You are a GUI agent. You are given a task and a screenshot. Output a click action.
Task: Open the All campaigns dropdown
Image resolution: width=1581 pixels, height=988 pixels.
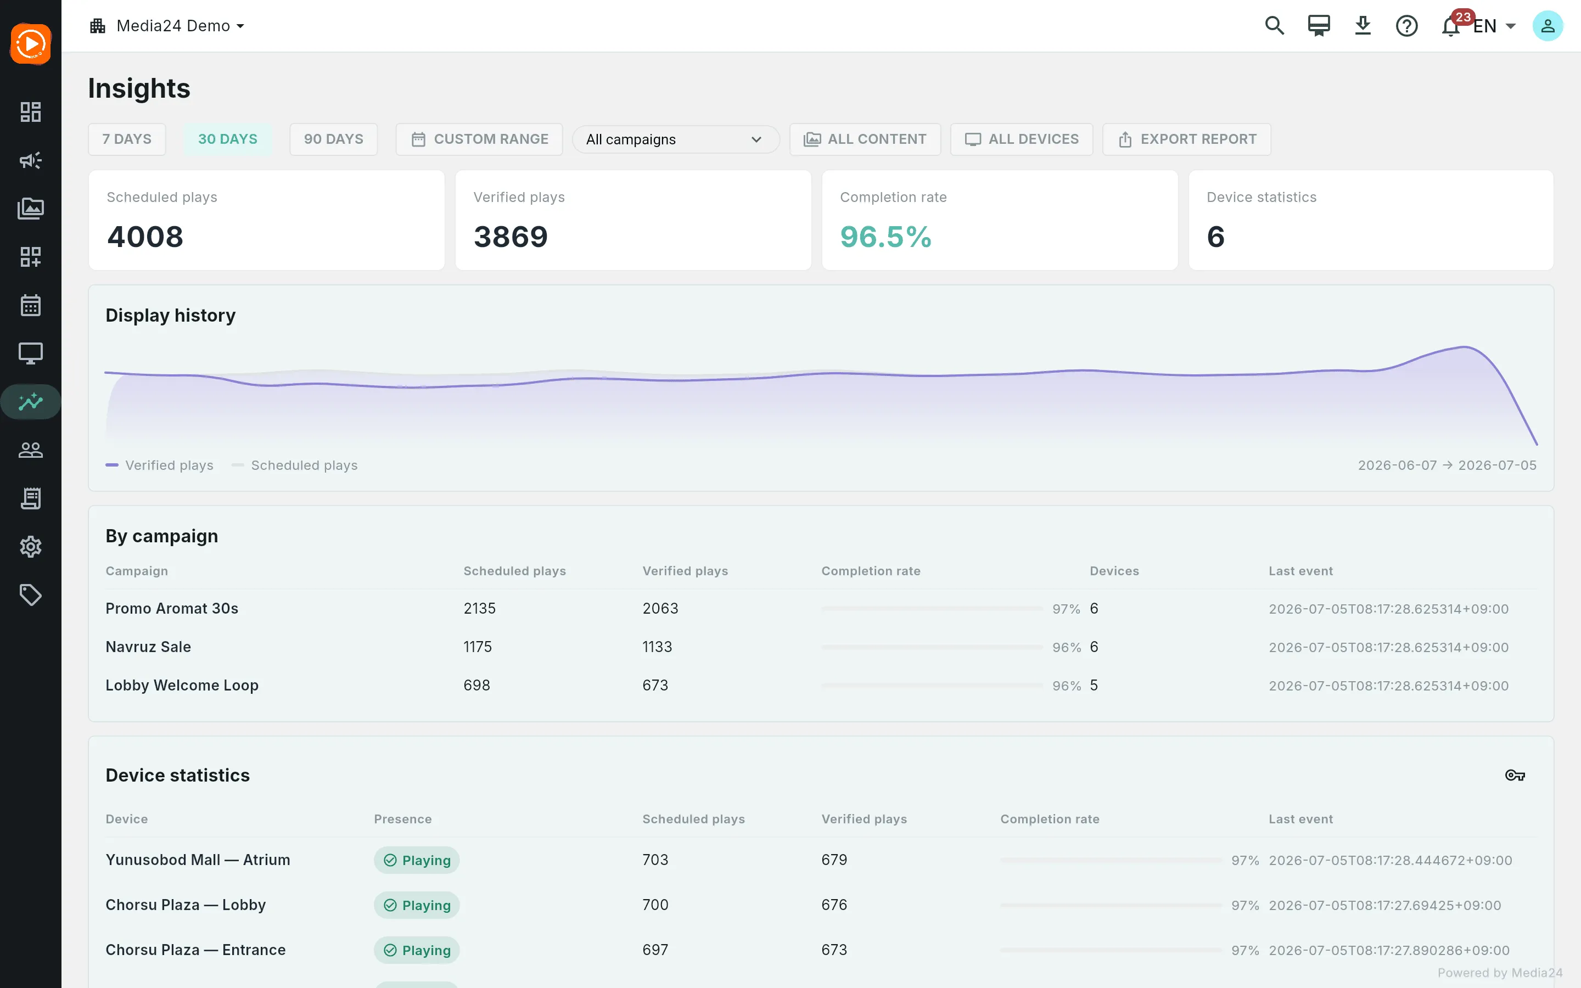pos(676,139)
